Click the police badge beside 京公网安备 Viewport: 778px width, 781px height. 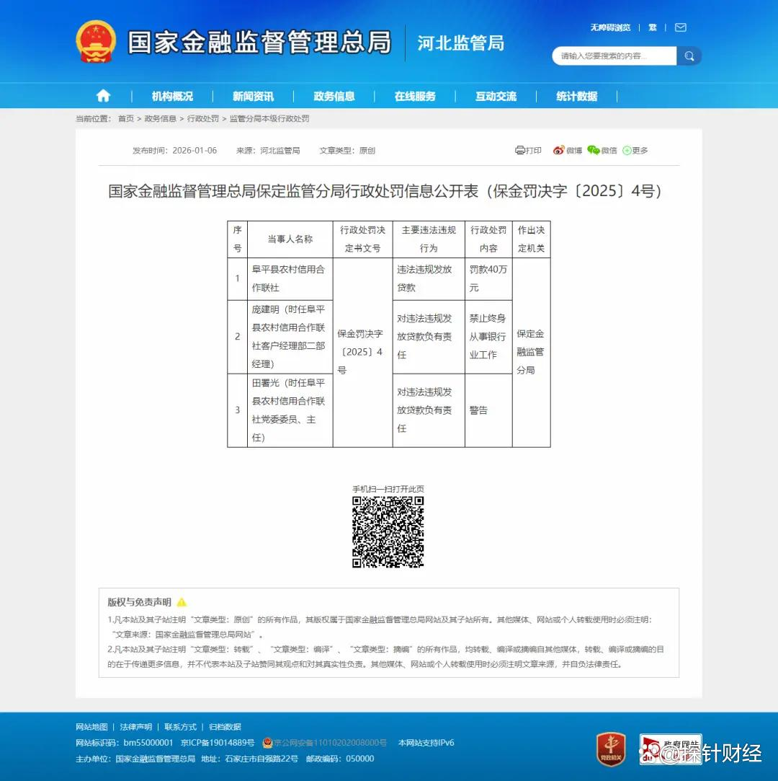point(267,743)
